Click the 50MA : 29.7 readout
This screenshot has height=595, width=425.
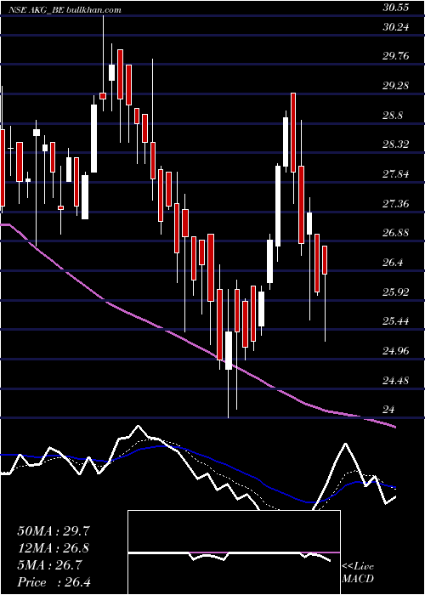[x=54, y=531]
